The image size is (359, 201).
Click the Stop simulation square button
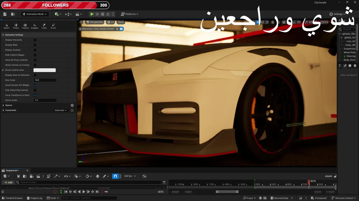(x=103, y=14)
